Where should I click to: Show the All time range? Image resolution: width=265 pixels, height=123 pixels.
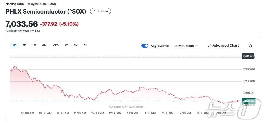point(85,45)
